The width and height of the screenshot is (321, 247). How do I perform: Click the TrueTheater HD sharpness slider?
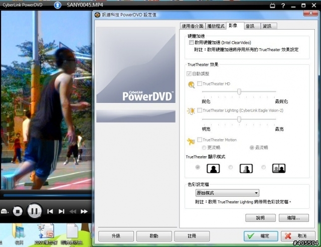[x=239, y=92]
